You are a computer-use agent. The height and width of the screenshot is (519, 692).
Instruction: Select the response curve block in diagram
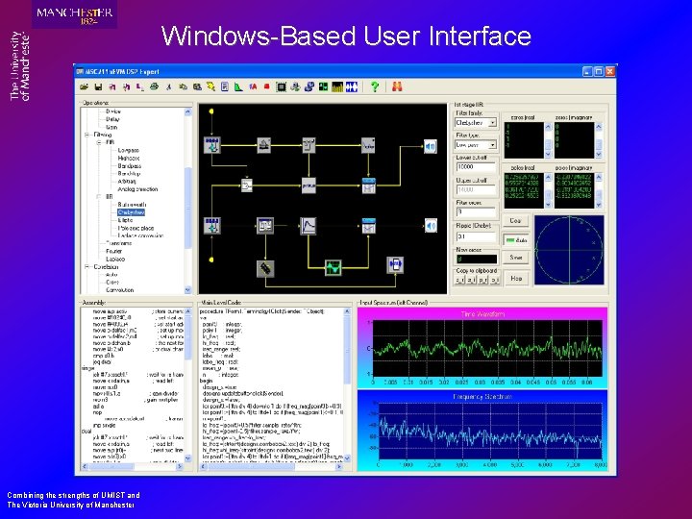tap(309, 226)
